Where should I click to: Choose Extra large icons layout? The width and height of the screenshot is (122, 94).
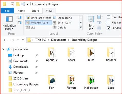tap(39, 18)
